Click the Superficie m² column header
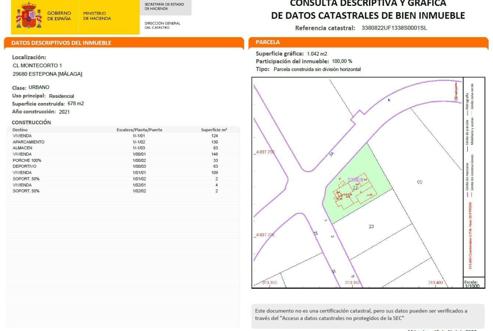Viewport: 493px width, 331px height. pos(214,130)
